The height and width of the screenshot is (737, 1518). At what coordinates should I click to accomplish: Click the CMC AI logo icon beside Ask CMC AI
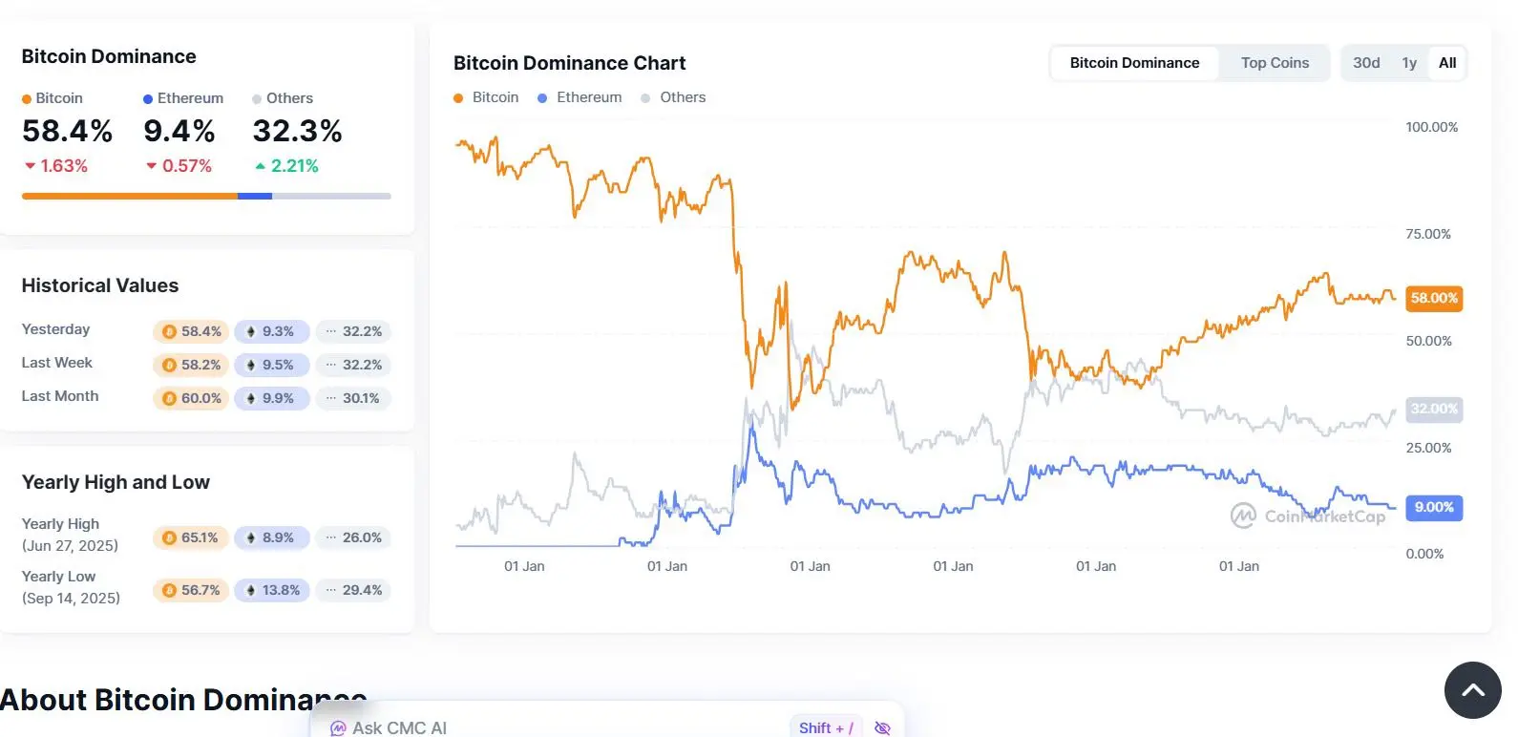click(337, 729)
